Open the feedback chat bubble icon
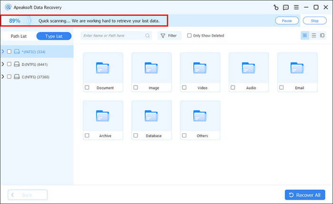 pyautogui.click(x=286, y=8)
